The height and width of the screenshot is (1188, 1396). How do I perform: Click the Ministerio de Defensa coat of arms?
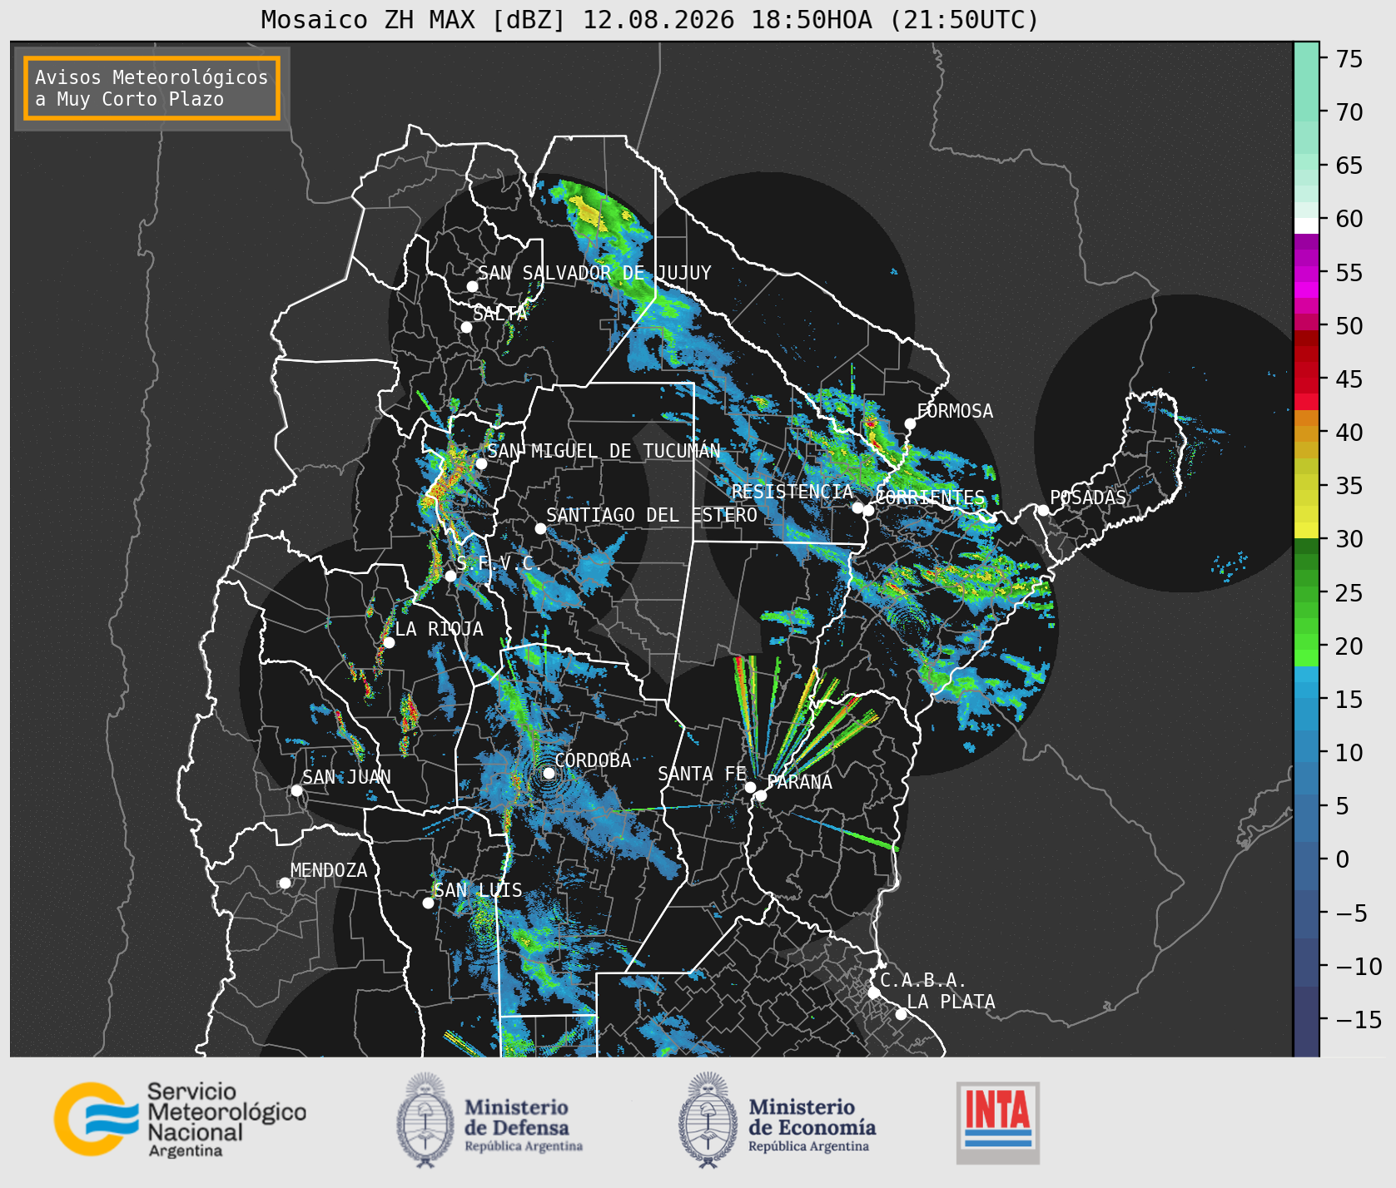pyautogui.click(x=425, y=1120)
